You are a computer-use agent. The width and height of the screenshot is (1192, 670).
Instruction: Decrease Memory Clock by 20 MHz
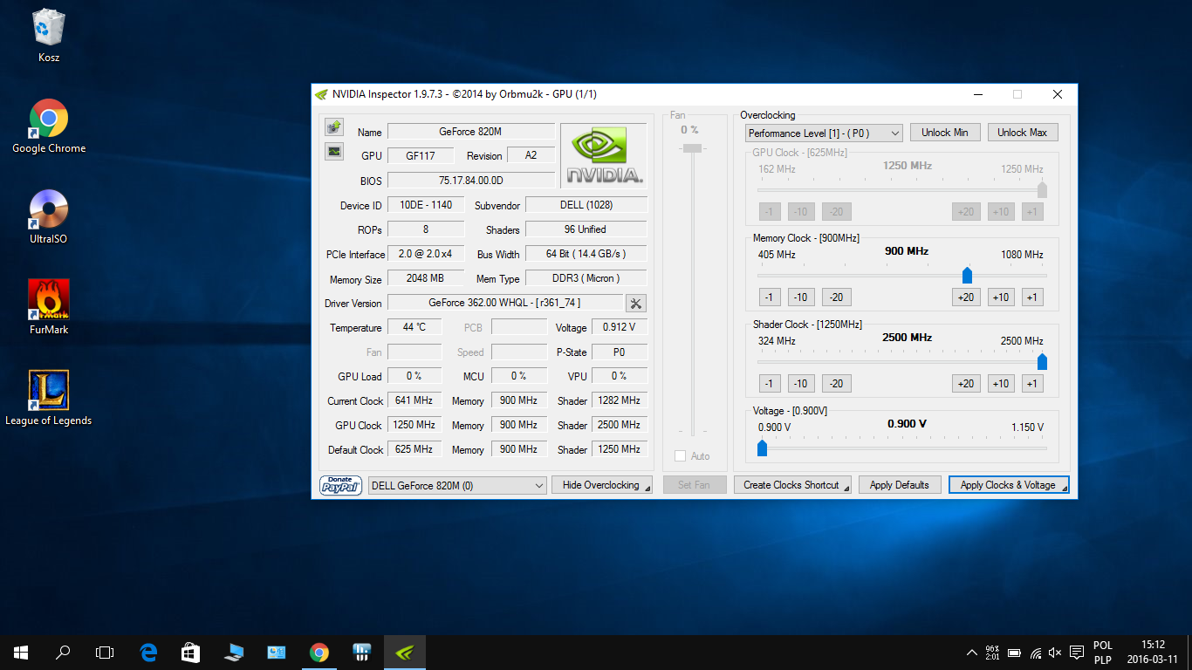(837, 297)
